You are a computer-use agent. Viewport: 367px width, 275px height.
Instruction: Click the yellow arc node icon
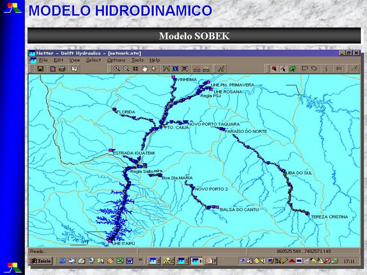206,69
